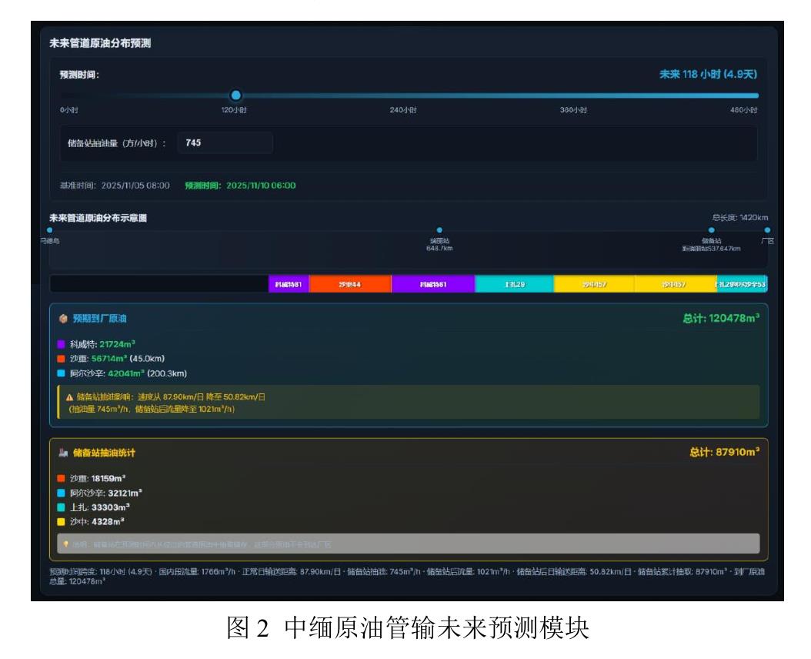Screen dimensions: 811x659
Task: Click the yellow square beside 沙中: 4328m³
Action: tap(61, 522)
